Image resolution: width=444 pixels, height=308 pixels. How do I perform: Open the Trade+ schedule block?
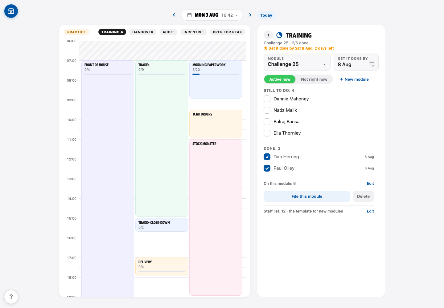point(162,139)
